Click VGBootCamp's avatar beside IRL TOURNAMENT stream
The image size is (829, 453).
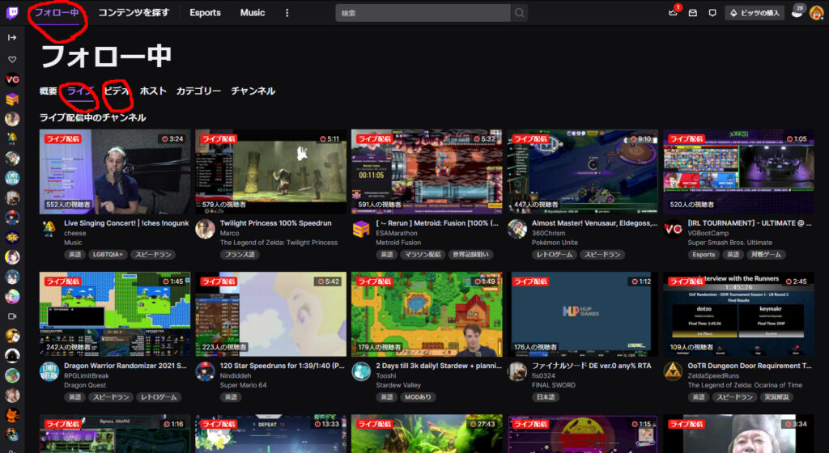(673, 229)
